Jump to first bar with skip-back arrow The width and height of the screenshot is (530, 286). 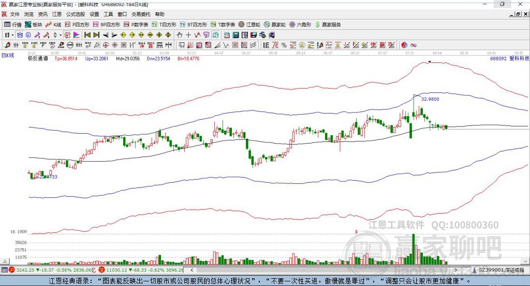[x=87, y=35]
